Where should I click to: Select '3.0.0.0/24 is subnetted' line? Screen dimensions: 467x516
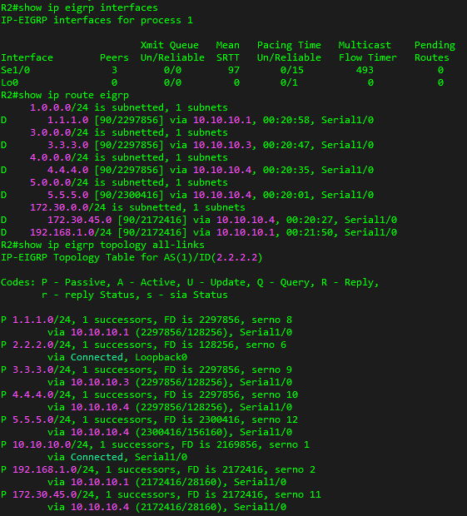click(129, 132)
